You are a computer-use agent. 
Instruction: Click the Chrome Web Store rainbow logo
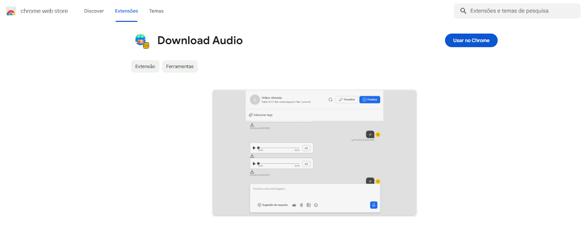tap(11, 11)
